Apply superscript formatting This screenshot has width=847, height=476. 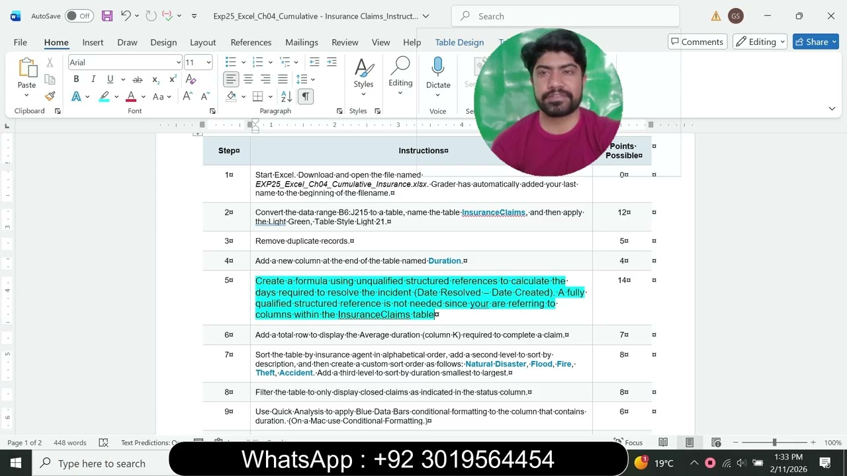click(x=173, y=79)
